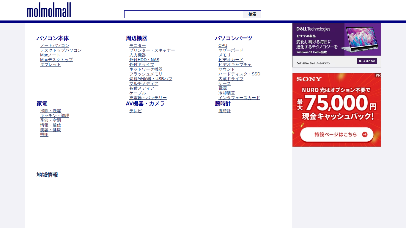Open the 掃除・洗濯 link
This screenshot has height=228, width=406.
51,111
